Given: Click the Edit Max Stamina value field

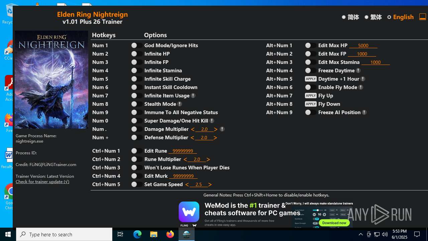Looking at the screenshot, I should point(376,62).
